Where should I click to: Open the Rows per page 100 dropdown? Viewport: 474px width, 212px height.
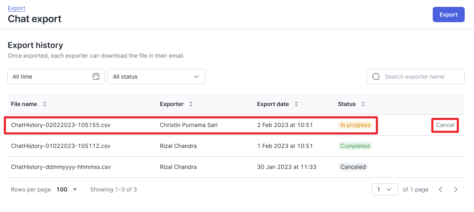tap(67, 189)
